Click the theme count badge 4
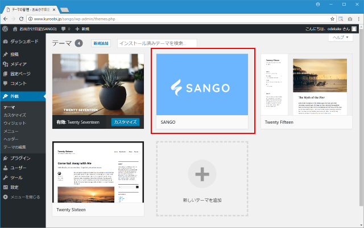 tap(78, 43)
